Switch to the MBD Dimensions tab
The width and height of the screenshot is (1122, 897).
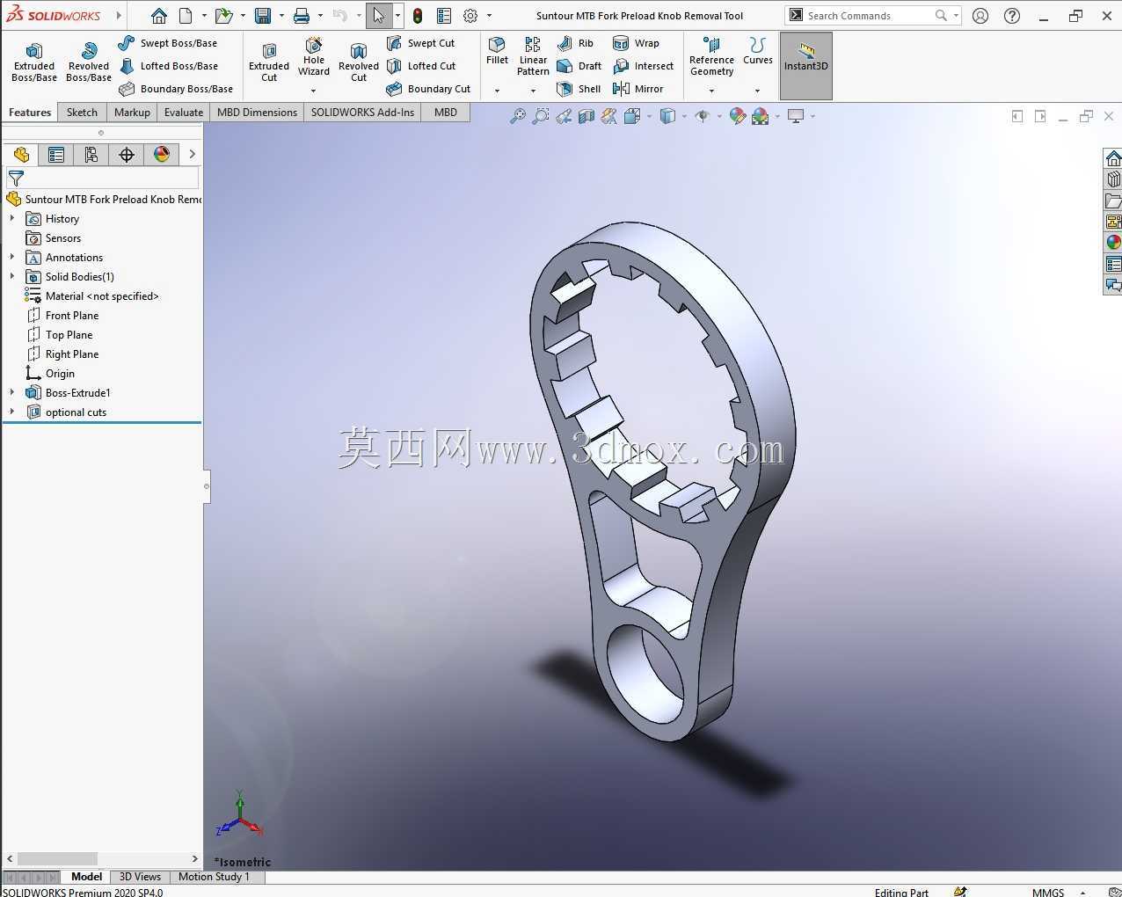tap(257, 113)
